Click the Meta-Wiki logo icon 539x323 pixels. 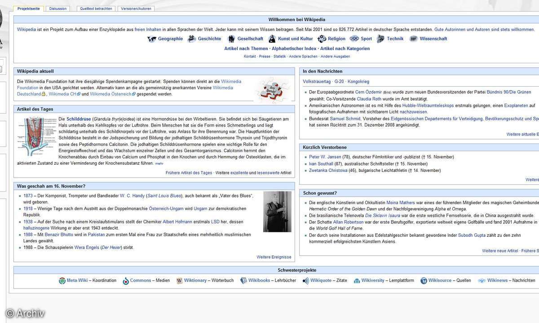62,281
